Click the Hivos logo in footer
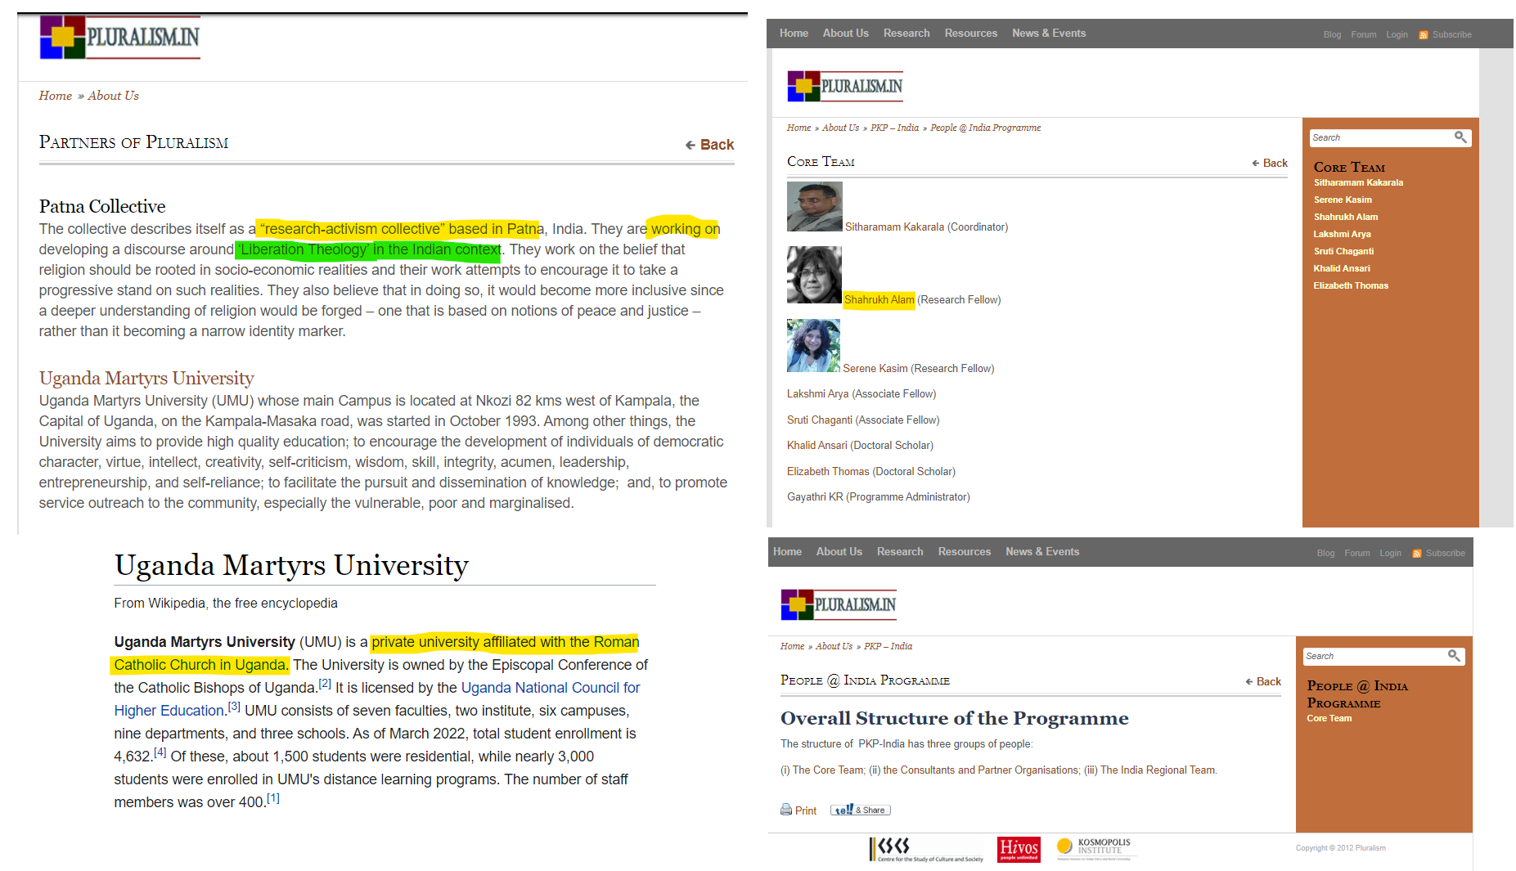Screen dimensions: 1516x871 pos(1019,849)
